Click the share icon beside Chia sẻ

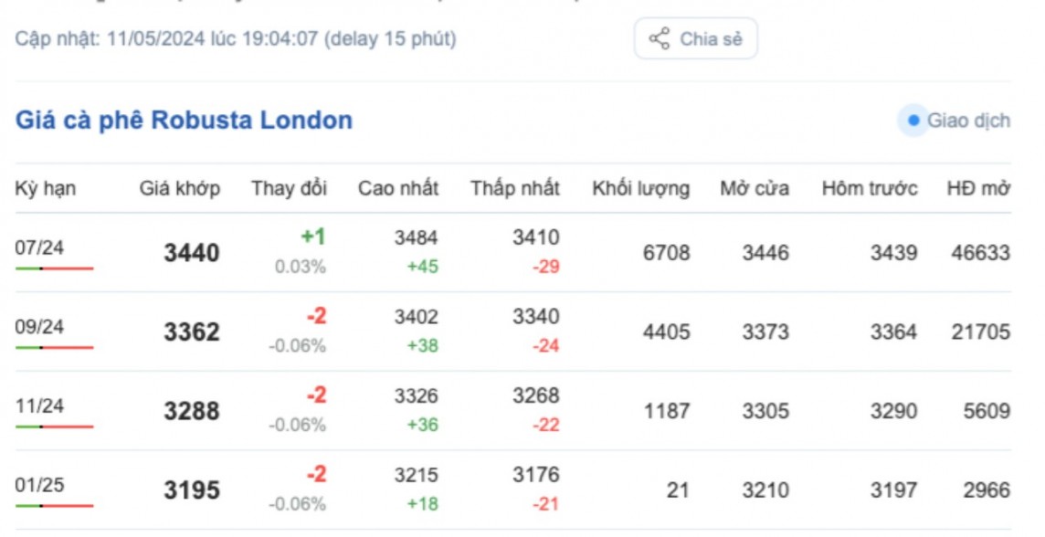click(659, 39)
